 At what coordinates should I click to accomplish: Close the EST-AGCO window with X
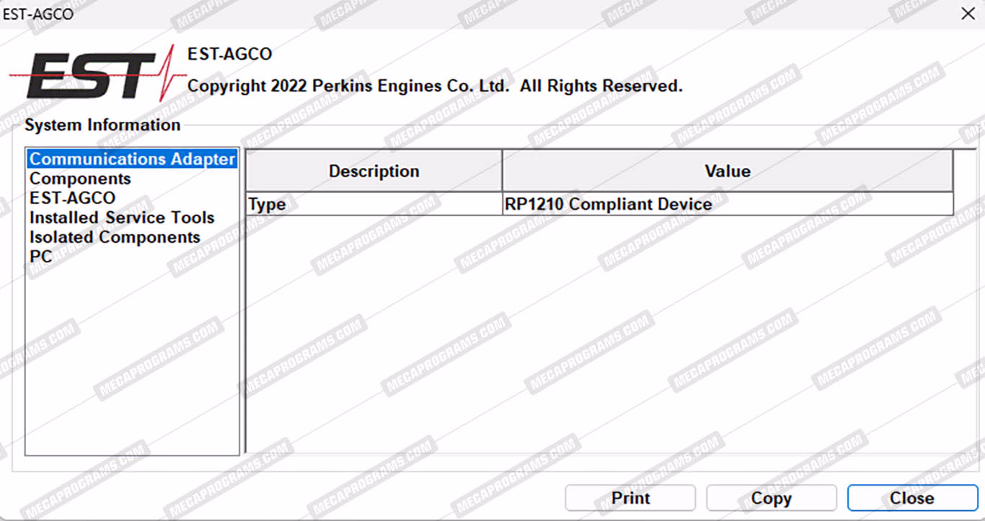(x=968, y=14)
